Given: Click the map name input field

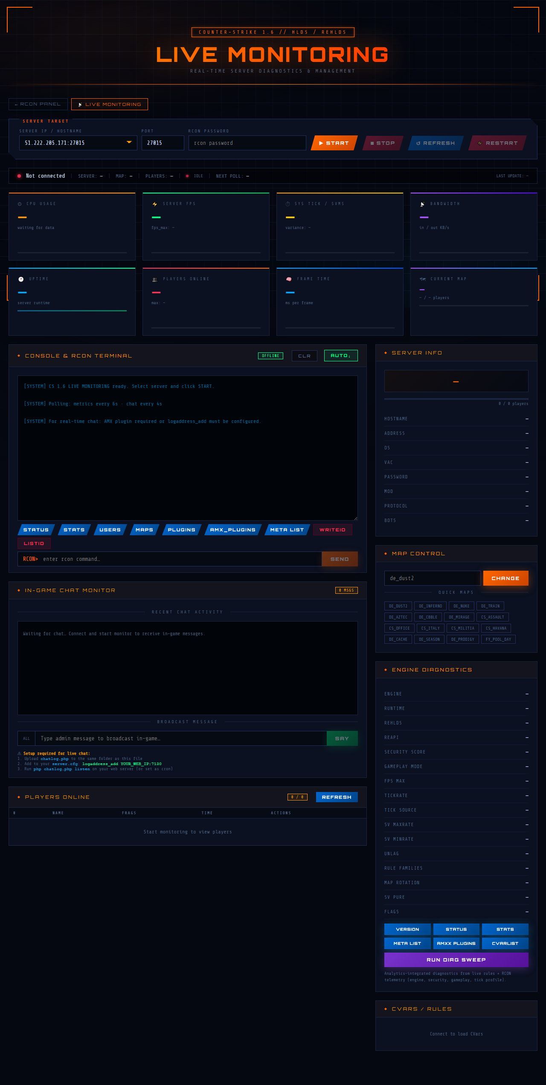Looking at the screenshot, I should tap(433, 578).
